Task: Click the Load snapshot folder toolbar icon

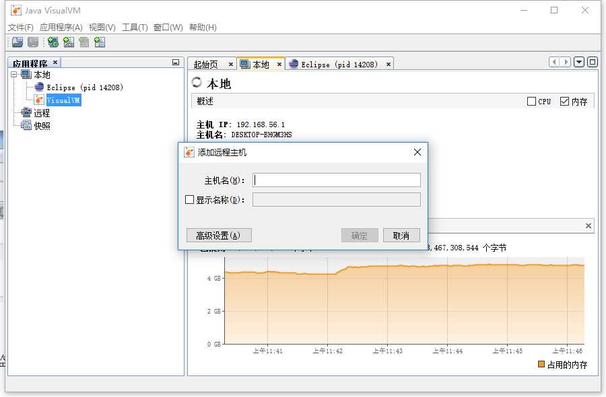Action: (x=18, y=42)
